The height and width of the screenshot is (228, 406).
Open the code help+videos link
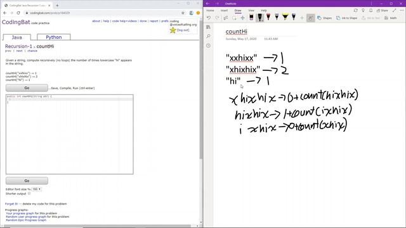(124, 21)
